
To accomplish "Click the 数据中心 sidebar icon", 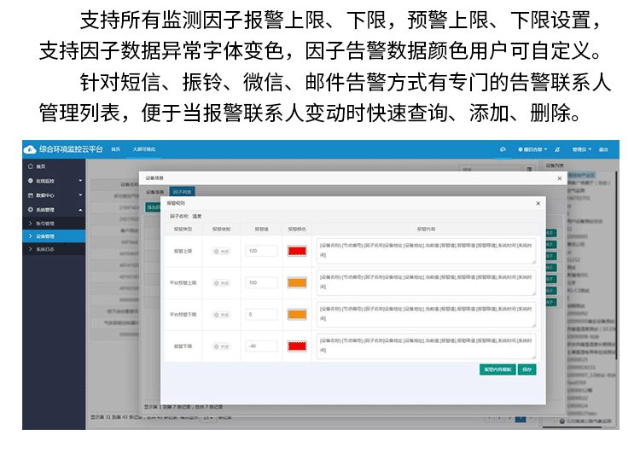I will (31, 195).
